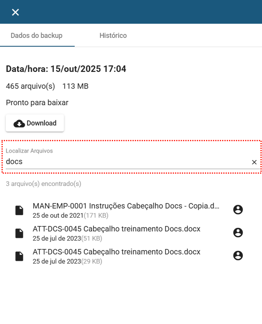262x324 pixels.
Task: Click the '3 arquivo(s) encontrado(s)' results label
Action: tap(43, 184)
